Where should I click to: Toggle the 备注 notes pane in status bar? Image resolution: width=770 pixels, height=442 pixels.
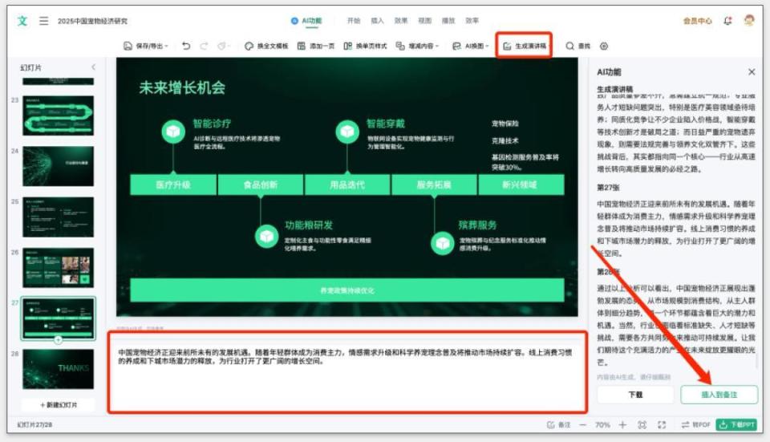tap(559, 425)
